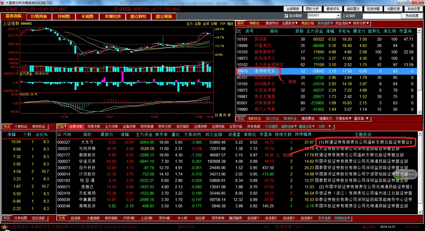Select the 涨停敢死队 row in sector list

[x=326, y=71]
